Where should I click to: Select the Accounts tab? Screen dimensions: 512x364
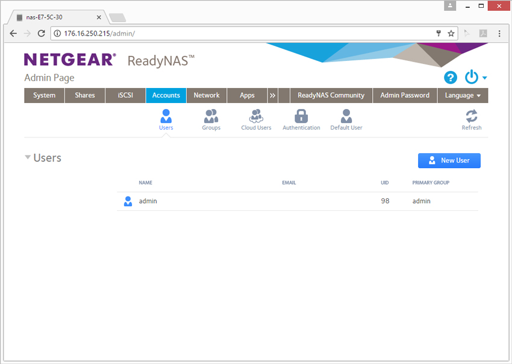(x=166, y=95)
